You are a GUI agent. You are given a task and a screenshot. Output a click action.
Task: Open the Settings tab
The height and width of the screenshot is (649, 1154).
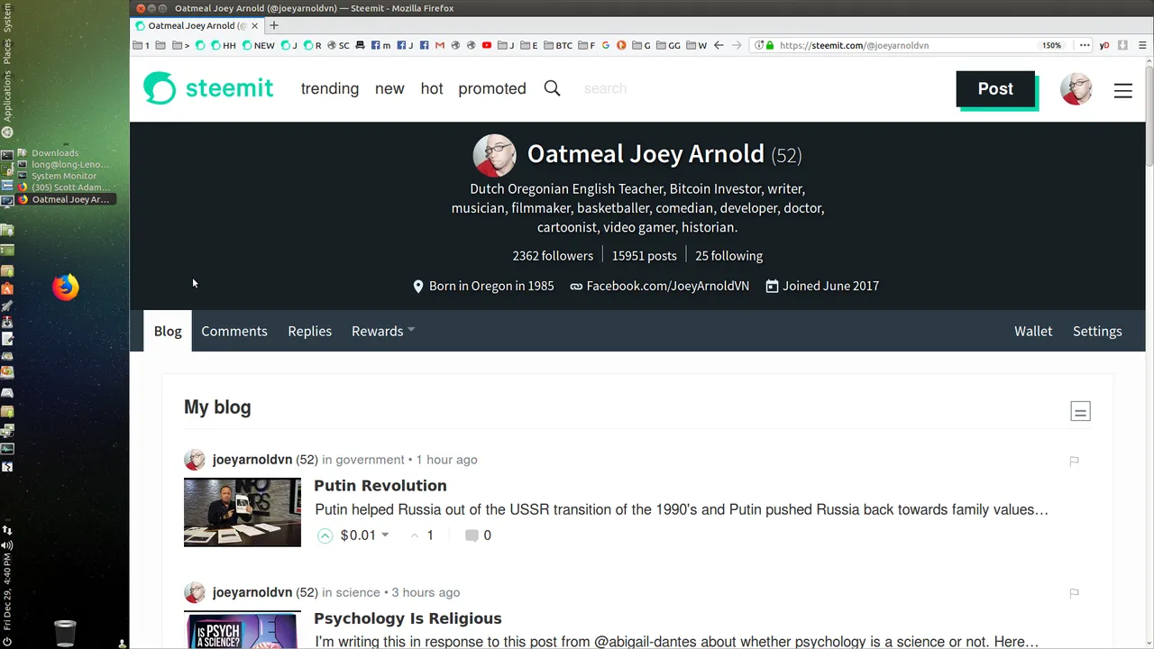pyautogui.click(x=1097, y=331)
